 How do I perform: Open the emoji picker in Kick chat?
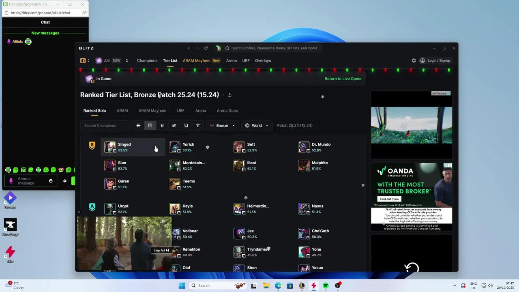click(51, 181)
